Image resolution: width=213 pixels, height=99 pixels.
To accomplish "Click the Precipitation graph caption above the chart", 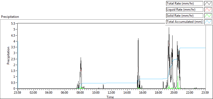I will click(x=10, y=17).
